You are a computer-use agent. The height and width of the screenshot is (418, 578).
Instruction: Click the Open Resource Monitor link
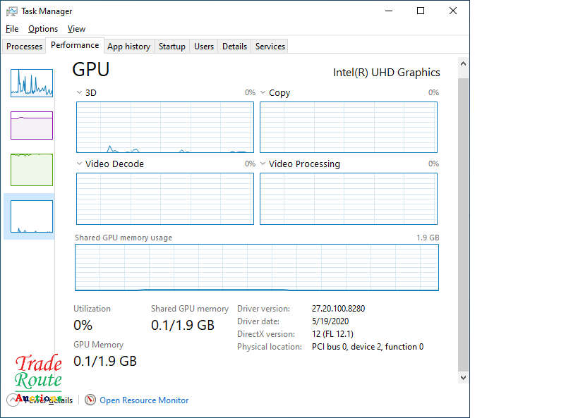(144, 400)
